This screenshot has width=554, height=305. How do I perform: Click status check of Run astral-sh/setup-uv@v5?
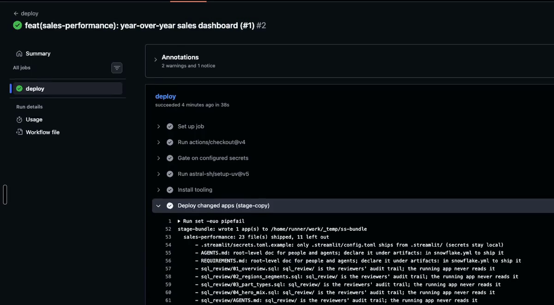(170, 174)
